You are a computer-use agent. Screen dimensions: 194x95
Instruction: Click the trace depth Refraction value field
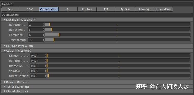(35, 30)
